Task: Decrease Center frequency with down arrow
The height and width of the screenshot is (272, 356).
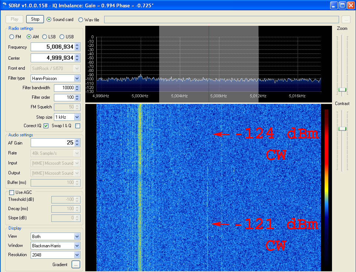Action: pyautogui.click(x=77, y=60)
